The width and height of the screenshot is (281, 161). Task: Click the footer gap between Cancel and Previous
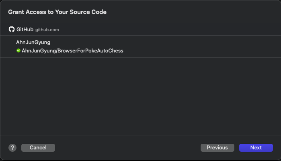point(128,148)
